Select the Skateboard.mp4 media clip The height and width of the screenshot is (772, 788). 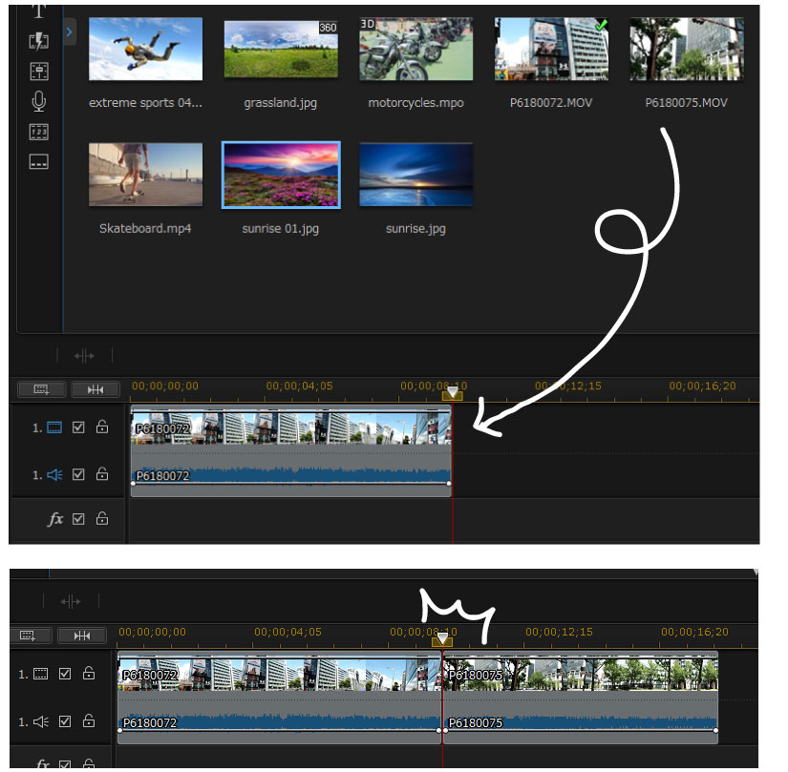click(145, 175)
